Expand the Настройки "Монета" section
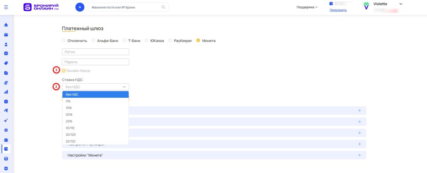The height and width of the screenshot is (173, 427). [214, 155]
